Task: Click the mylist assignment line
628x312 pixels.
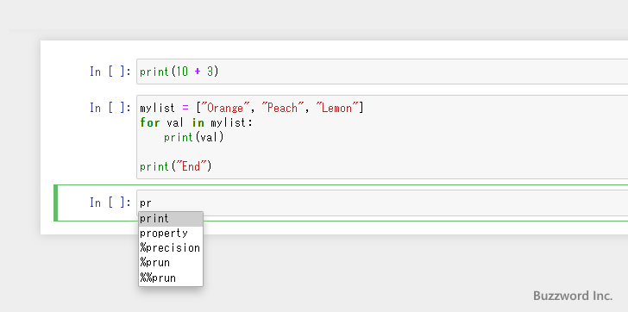Action: 252,108
